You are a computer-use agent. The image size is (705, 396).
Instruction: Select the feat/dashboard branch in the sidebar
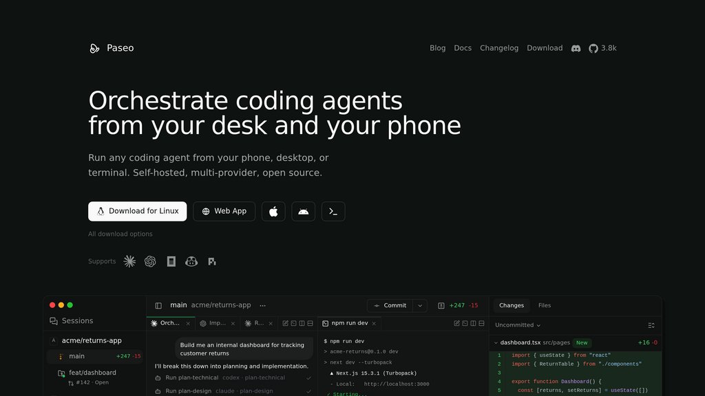tap(92, 373)
